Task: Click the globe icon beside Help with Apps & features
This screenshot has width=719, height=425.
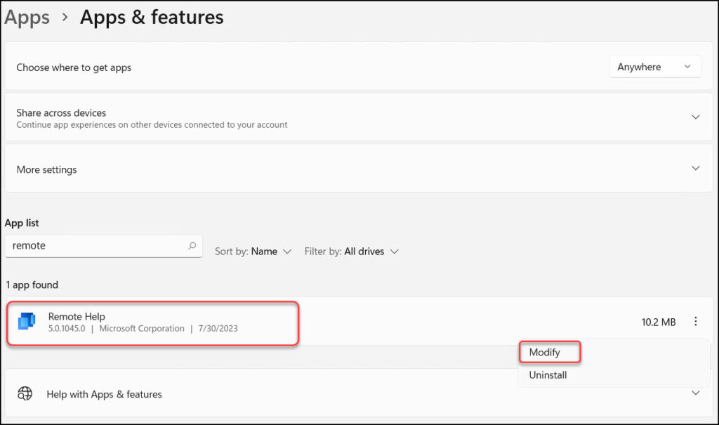Action: click(x=25, y=394)
